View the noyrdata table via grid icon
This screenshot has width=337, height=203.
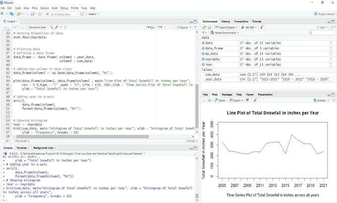[331, 59]
